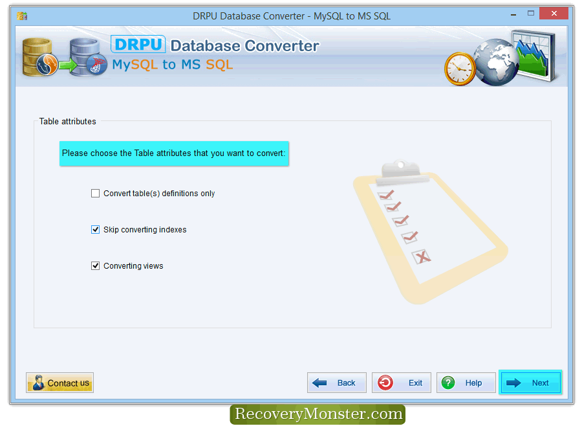Click the chart graphic in header
This screenshot has height=426, width=582.
535,55
